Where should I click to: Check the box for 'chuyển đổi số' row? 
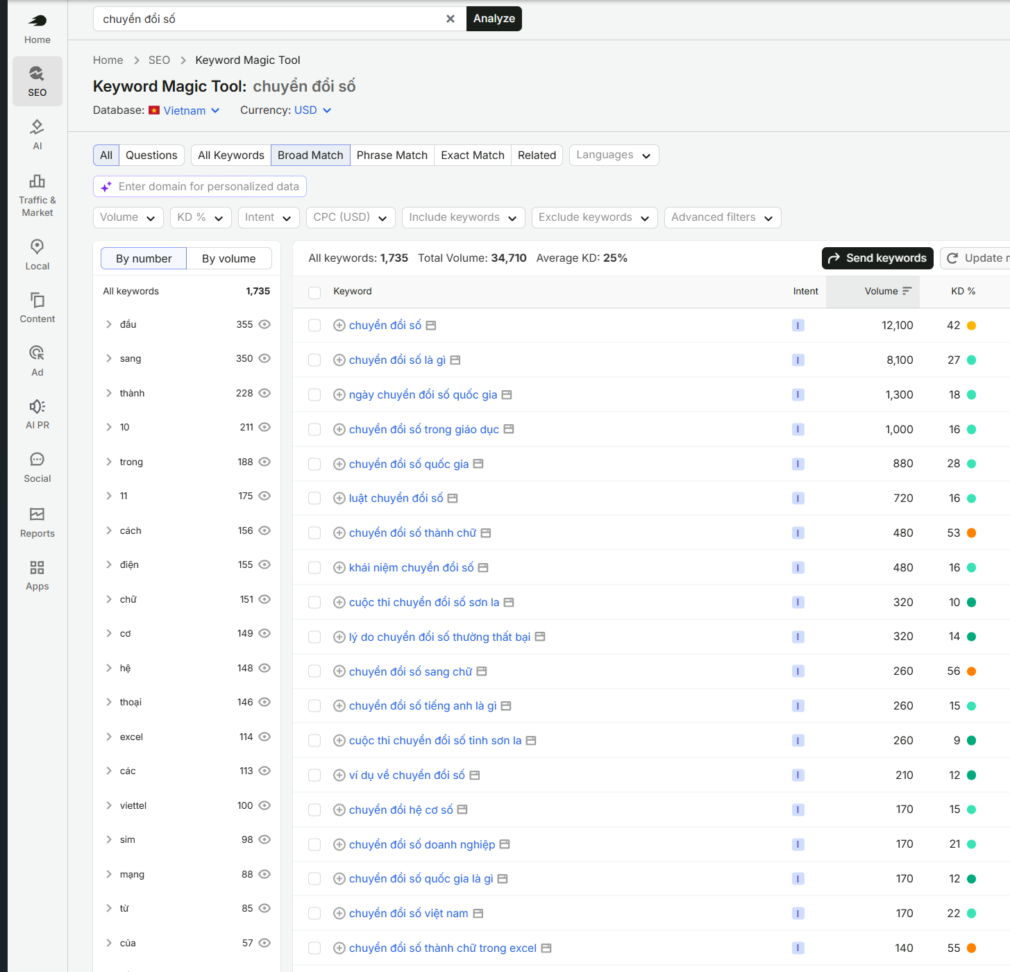click(x=314, y=326)
